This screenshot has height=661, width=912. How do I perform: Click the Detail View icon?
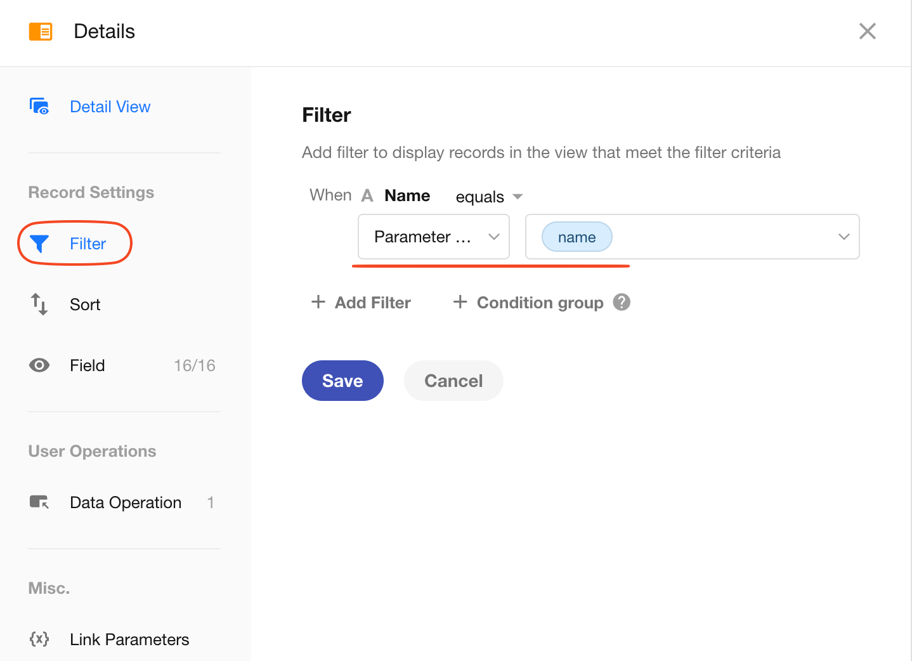pos(39,107)
